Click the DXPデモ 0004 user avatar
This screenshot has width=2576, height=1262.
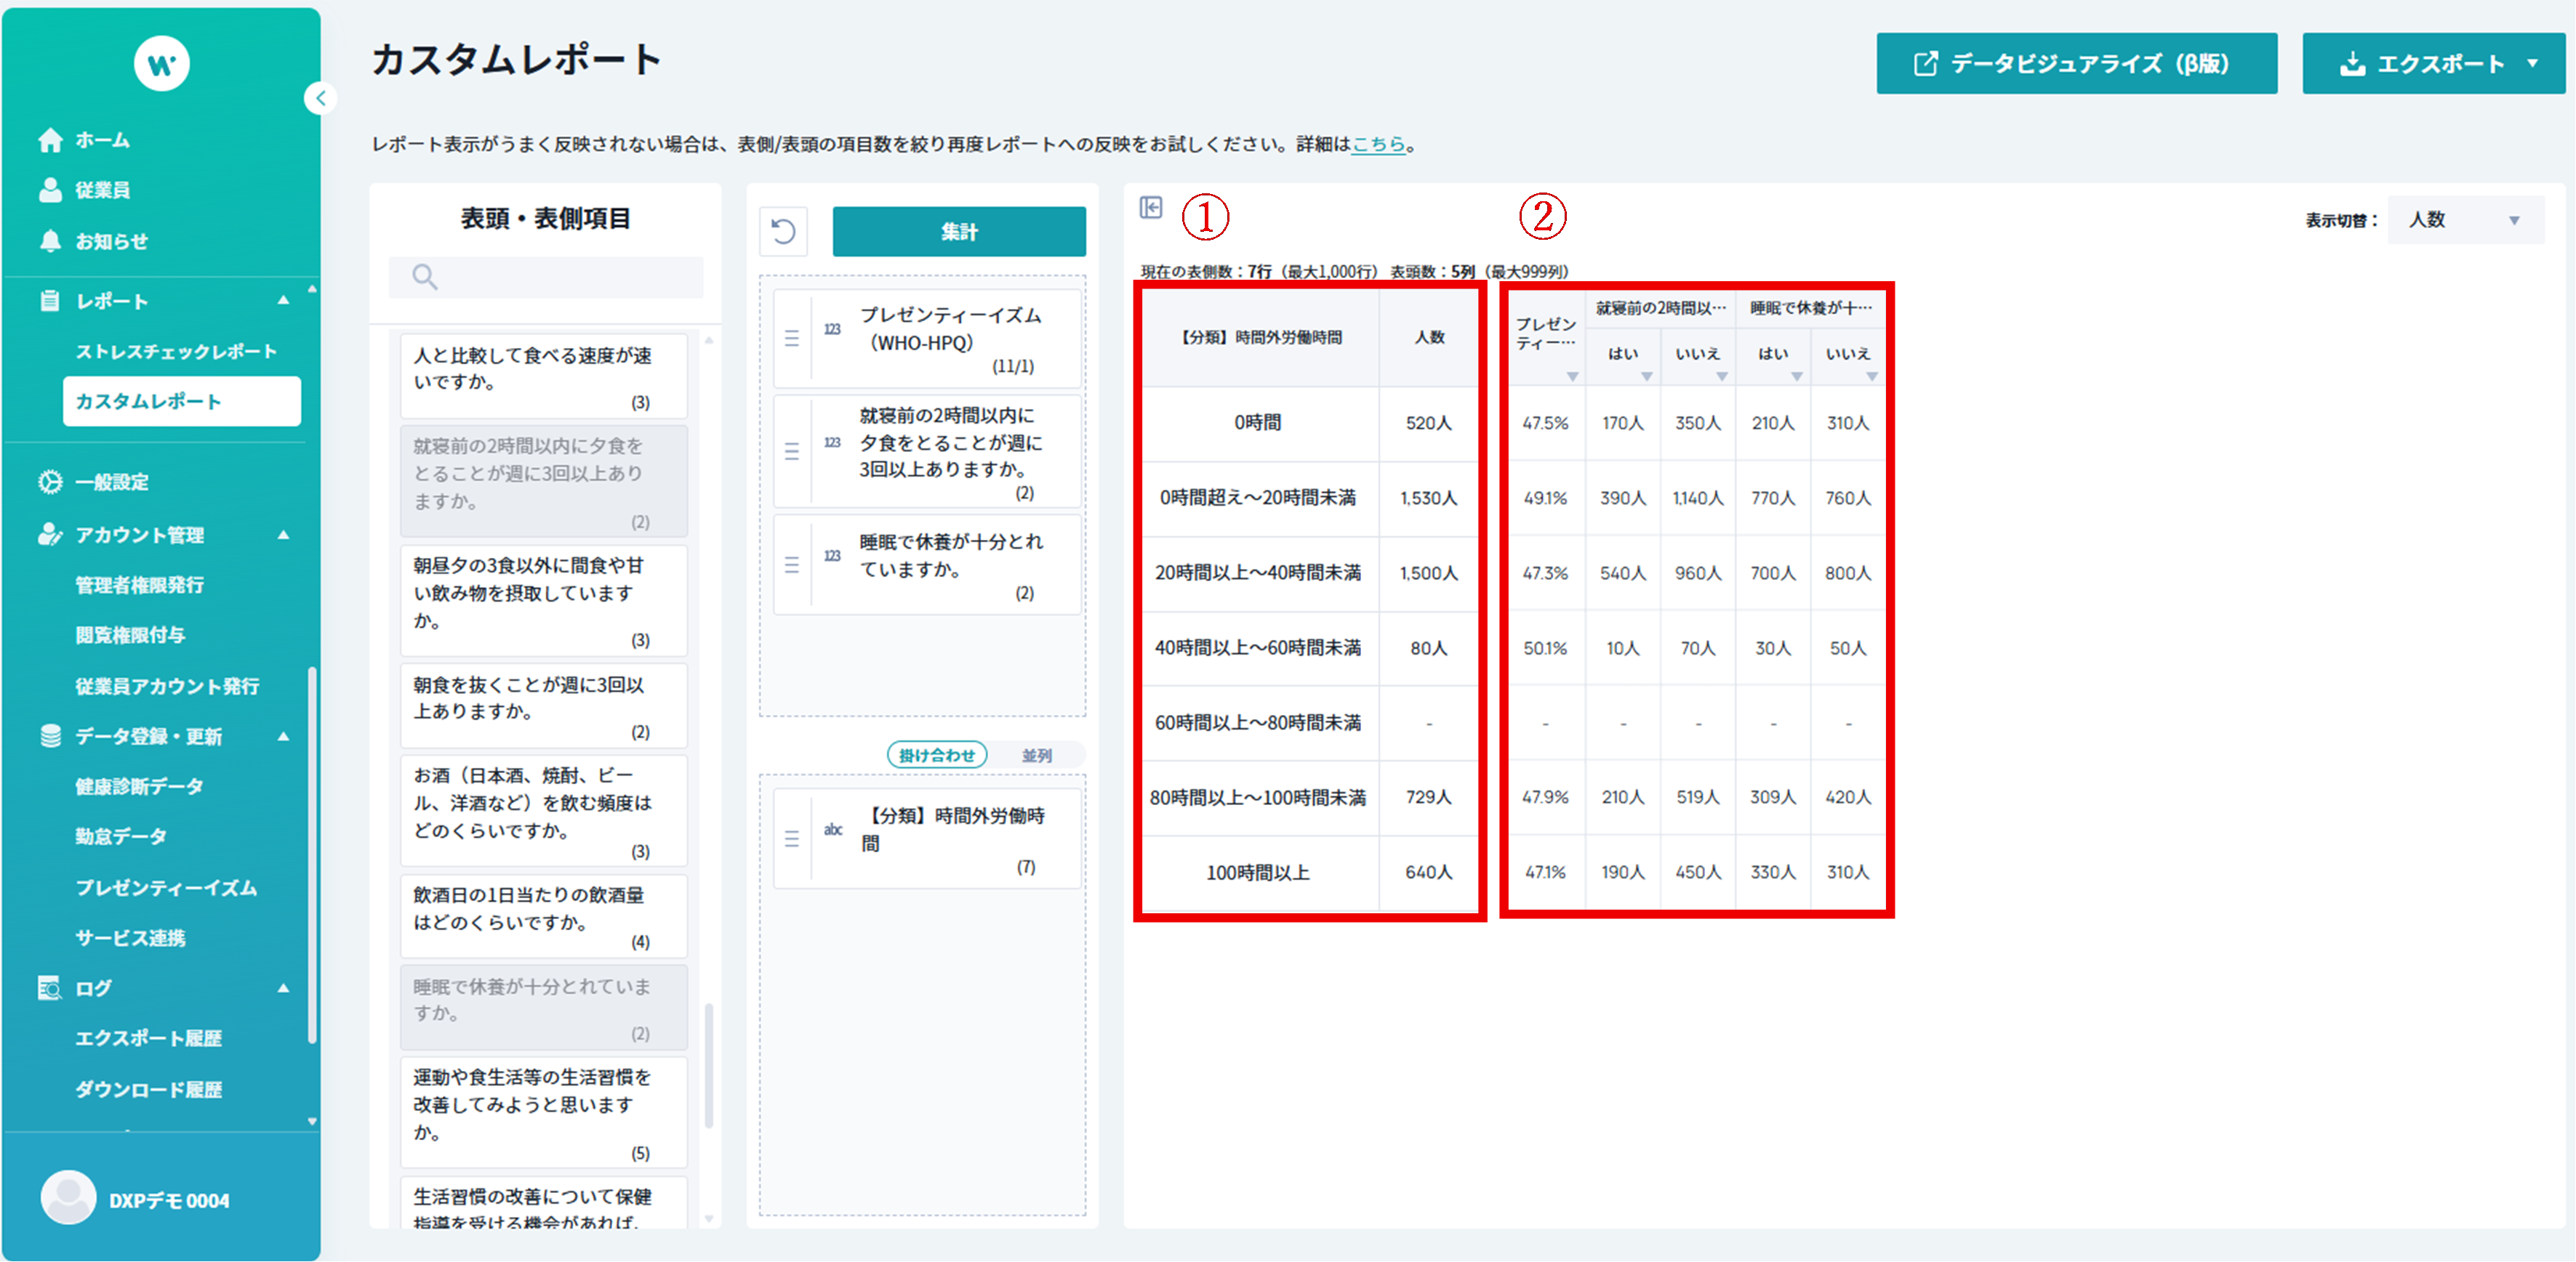(x=68, y=1198)
